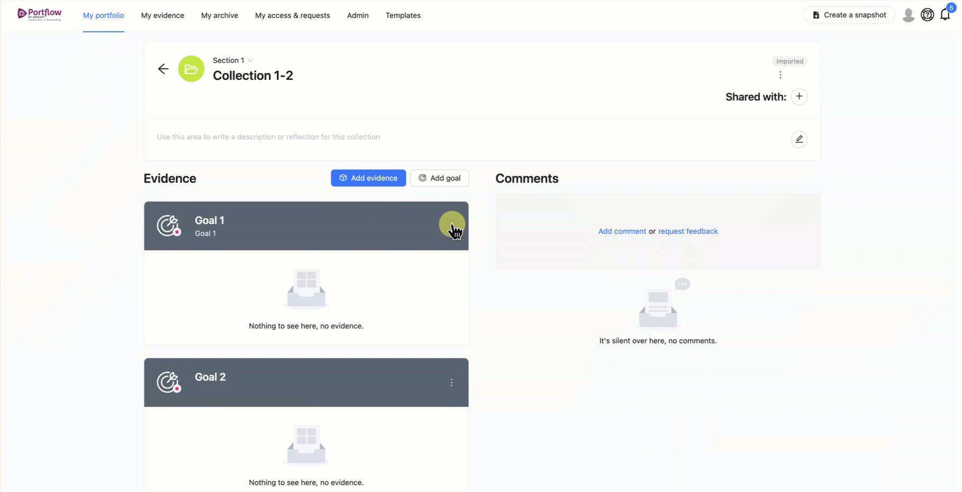Viewport: 962px width, 492px height.
Task: Open Goal 2 three-dot options menu
Action: [451, 382]
